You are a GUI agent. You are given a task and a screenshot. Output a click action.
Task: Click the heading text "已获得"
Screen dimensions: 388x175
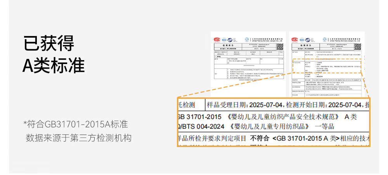49,43
